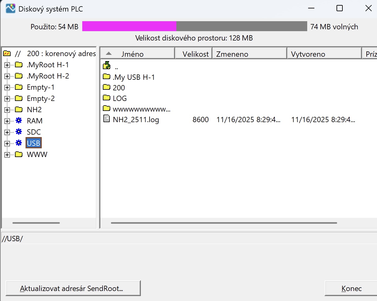Expand the USB tree node
This screenshot has width=377, height=301.
click(x=7, y=143)
